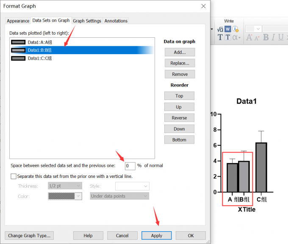This screenshot has width=288, height=244.
Task: Click the Word insert icon in Write
Action: (227, 29)
